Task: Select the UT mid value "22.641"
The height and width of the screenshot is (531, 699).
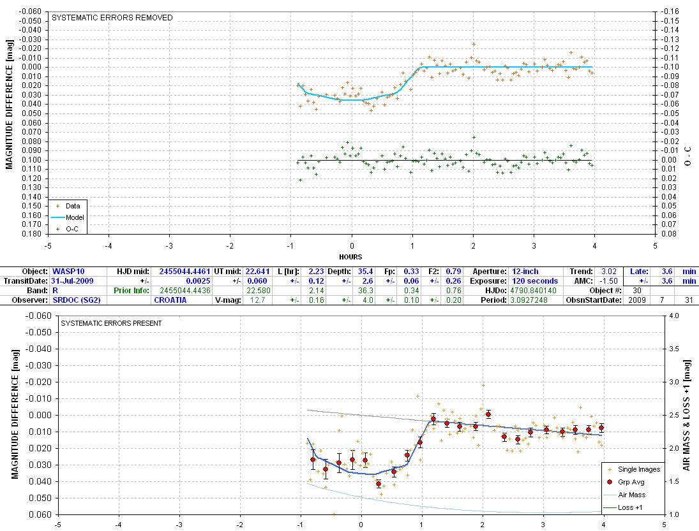Action: [x=257, y=272]
